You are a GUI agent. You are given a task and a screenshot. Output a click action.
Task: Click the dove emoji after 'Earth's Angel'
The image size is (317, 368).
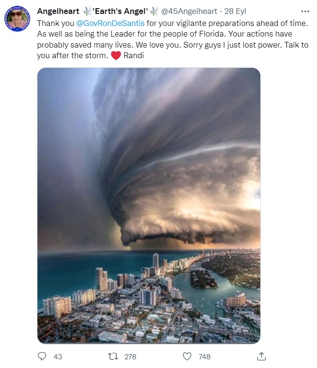tap(154, 11)
